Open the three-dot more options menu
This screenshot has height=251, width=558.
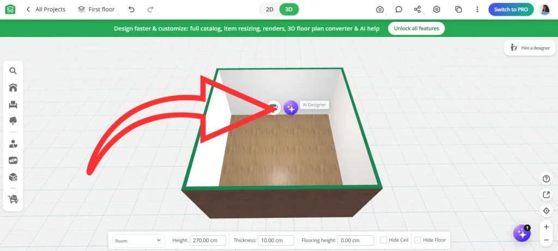[x=477, y=9]
